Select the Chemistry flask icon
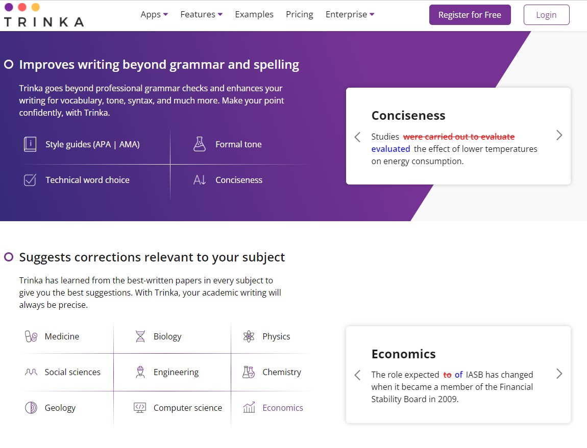This screenshot has width=587, height=448. [249, 372]
